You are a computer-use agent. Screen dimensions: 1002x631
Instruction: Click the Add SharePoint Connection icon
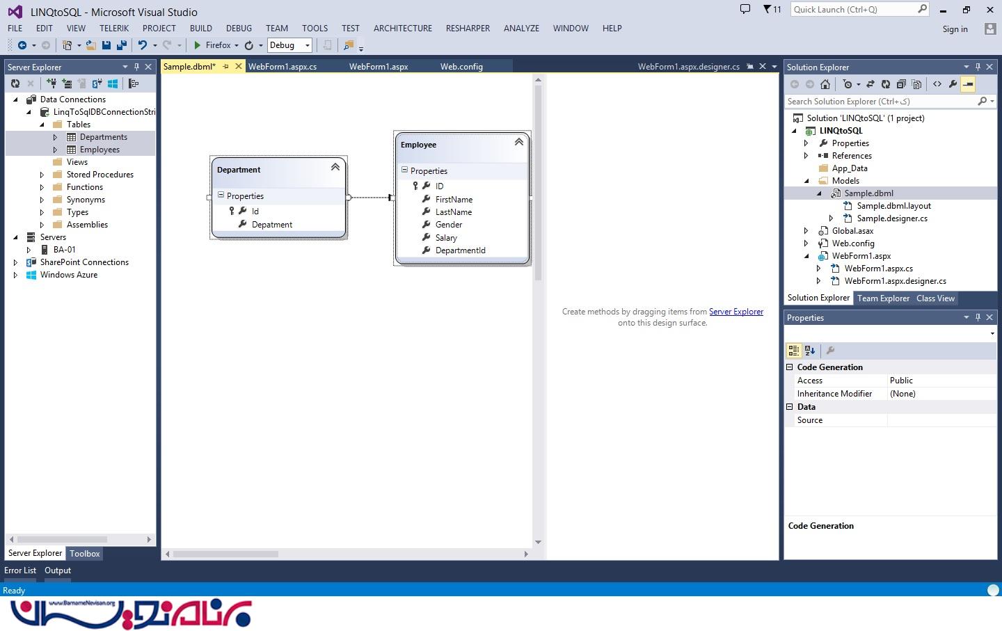pos(97,83)
